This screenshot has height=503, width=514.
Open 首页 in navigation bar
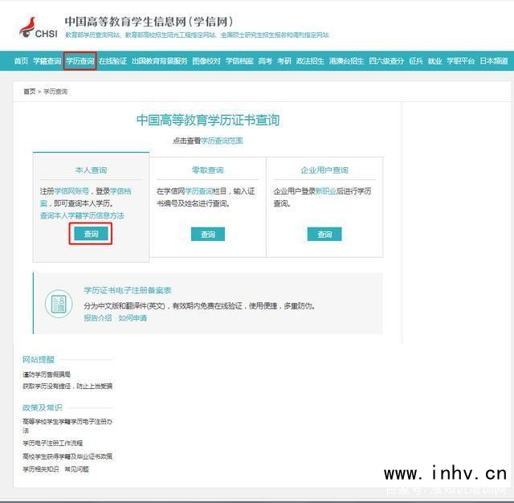click(21, 61)
